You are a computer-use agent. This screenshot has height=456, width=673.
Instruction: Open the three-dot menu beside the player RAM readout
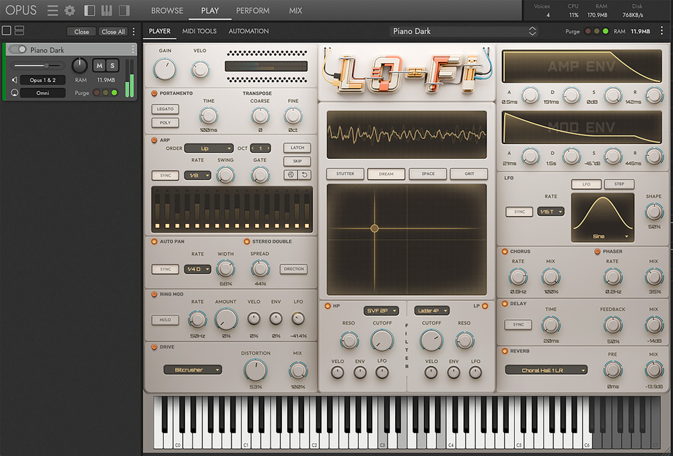pos(662,31)
